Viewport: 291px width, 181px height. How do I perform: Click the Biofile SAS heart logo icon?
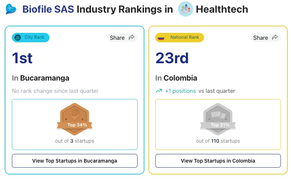click(x=11, y=9)
